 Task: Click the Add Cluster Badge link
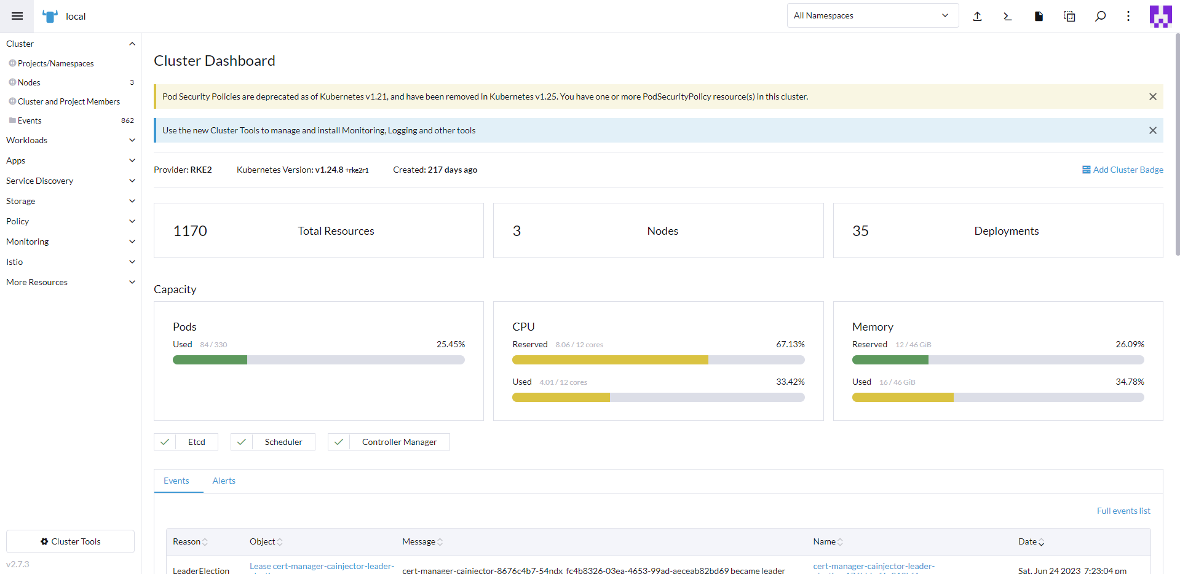tap(1123, 170)
